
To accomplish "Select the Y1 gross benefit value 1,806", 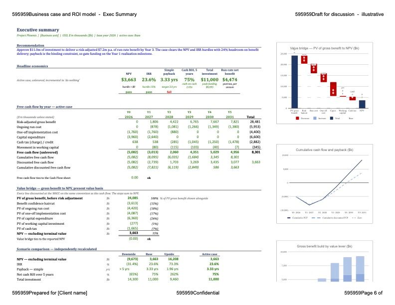I will [x=154, y=122].
